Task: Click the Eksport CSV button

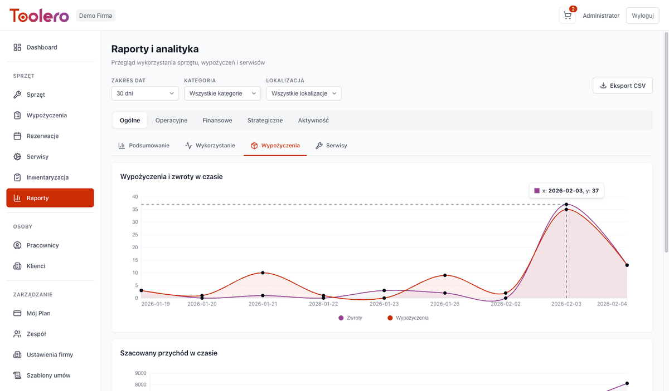Action: point(622,86)
